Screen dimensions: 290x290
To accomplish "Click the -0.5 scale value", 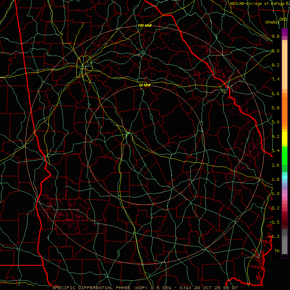I will [274, 222].
